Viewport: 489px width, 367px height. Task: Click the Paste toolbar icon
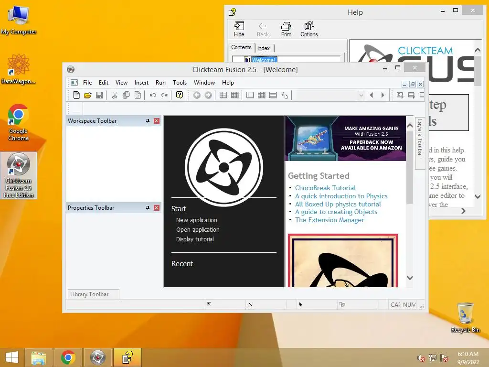pyautogui.click(x=138, y=95)
